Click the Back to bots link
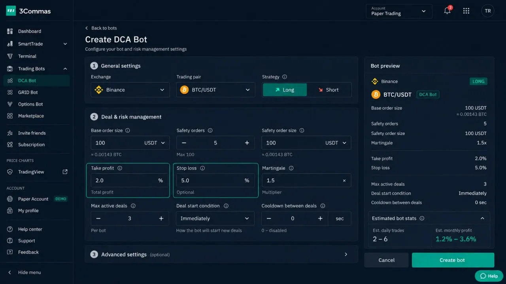This screenshot has height=284, width=506. tap(101, 28)
